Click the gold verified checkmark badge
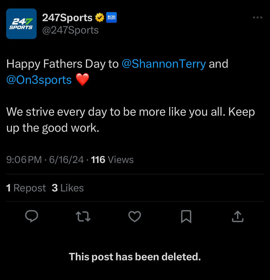Viewport: 270px width, 280px height. pos(100,18)
